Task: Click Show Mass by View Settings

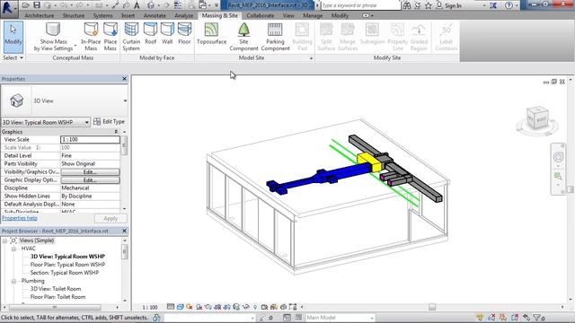Action: pos(53,37)
